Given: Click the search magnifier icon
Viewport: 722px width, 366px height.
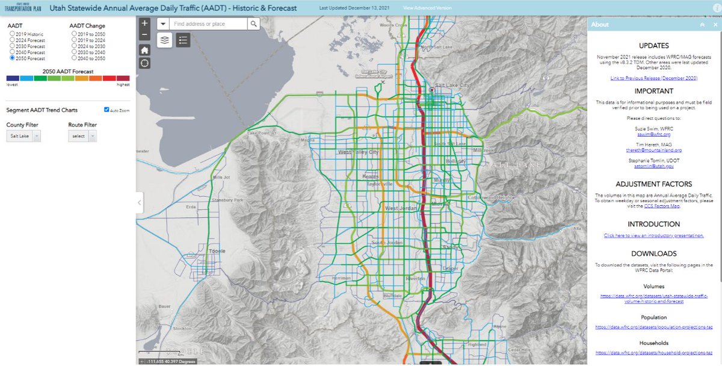Looking at the screenshot, I should click(x=254, y=24).
